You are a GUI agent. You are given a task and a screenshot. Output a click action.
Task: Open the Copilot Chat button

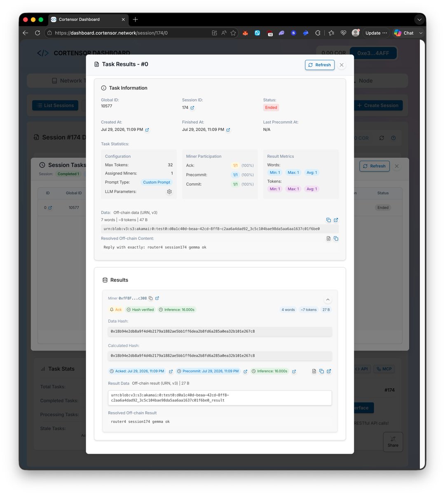click(404, 33)
